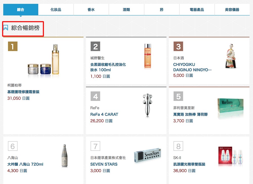The width and height of the screenshot is (253, 184).
Task: Click the price 3,000 日圓
Action: point(100,171)
